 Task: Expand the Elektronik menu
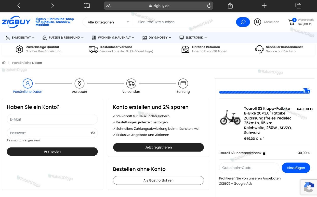pos(193,38)
